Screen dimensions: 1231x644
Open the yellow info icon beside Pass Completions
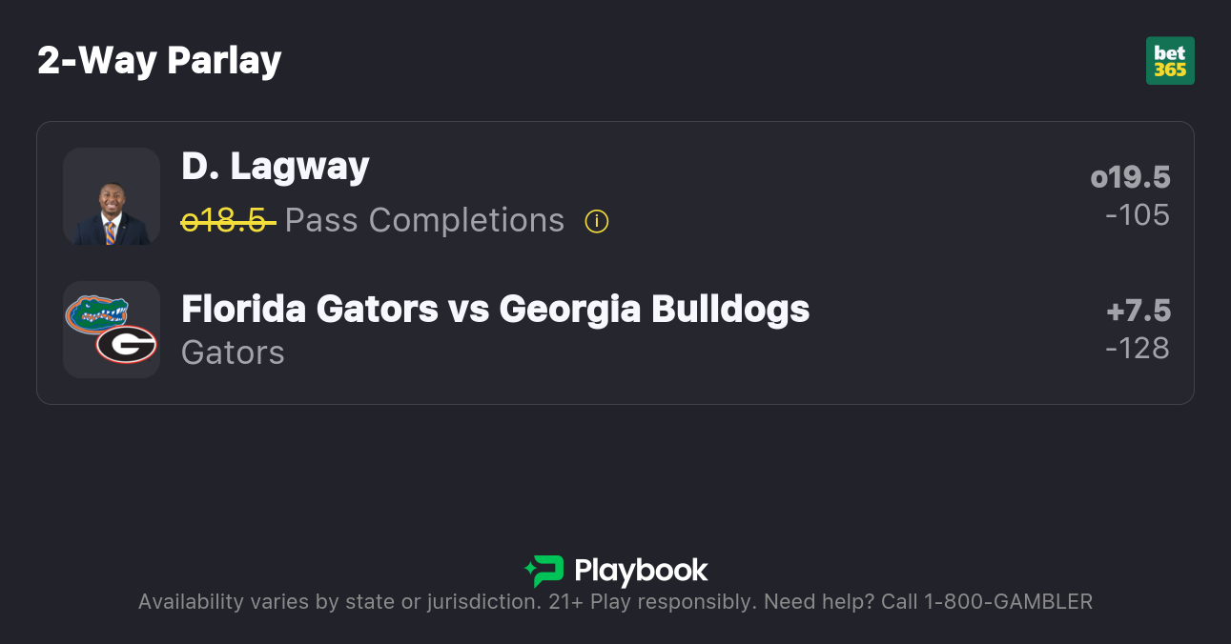(x=597, y=221)
